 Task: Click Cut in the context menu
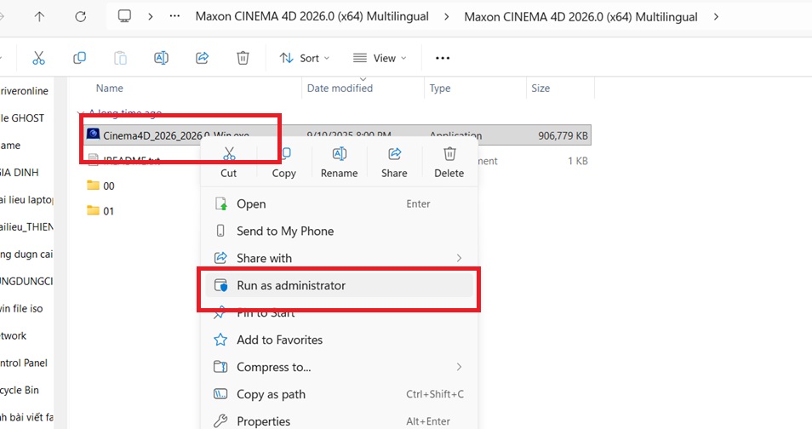[229, 163]
